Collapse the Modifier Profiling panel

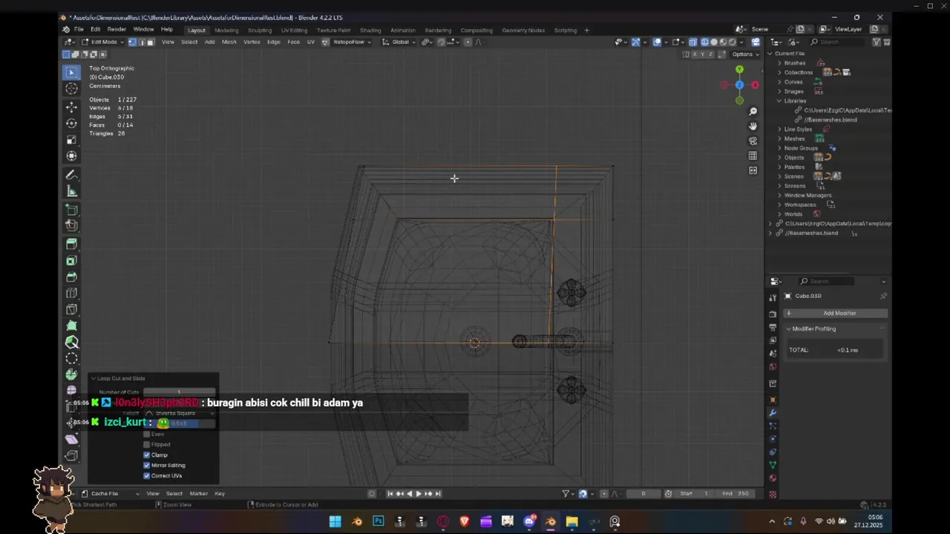pyautogui.click(x=789, y=329)
